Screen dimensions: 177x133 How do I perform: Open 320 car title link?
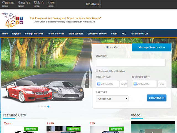(92, 123)
